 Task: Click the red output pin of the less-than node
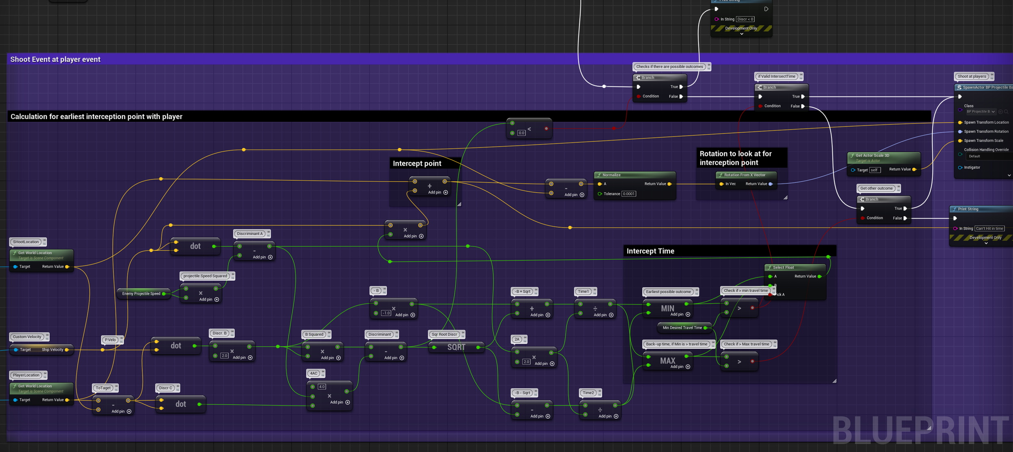tap(546, 128)
